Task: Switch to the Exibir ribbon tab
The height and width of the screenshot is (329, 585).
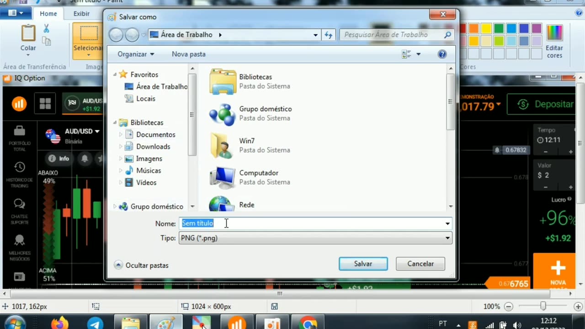Action: [82, 14]
